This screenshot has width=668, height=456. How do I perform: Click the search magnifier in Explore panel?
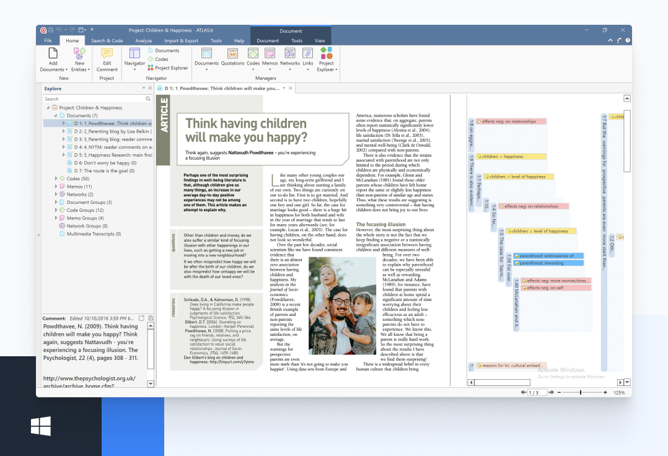[148, 99]
